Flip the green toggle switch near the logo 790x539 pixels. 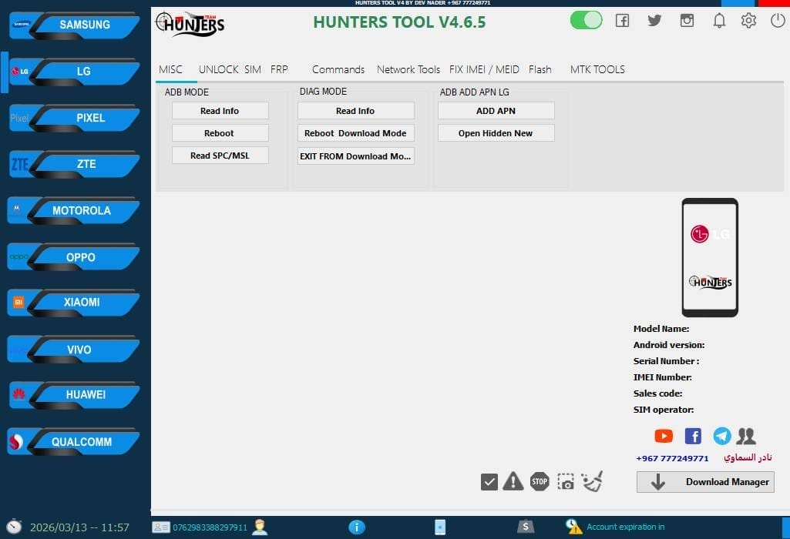(x=586, y=19)
